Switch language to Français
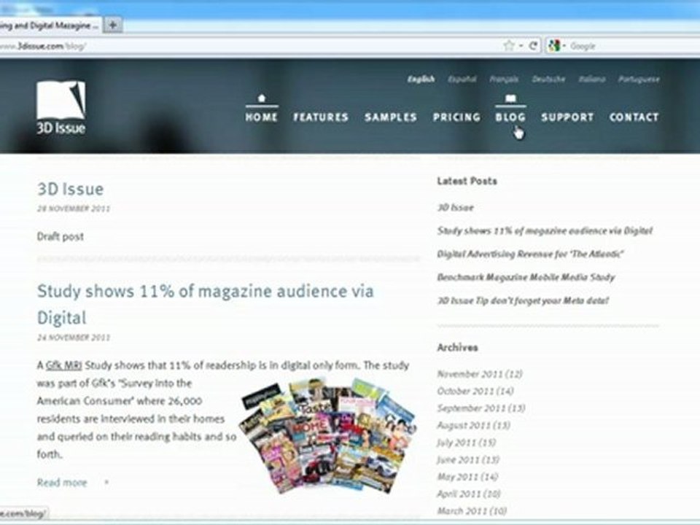This screenshot has width=700, height=525. tap(504, 79)
